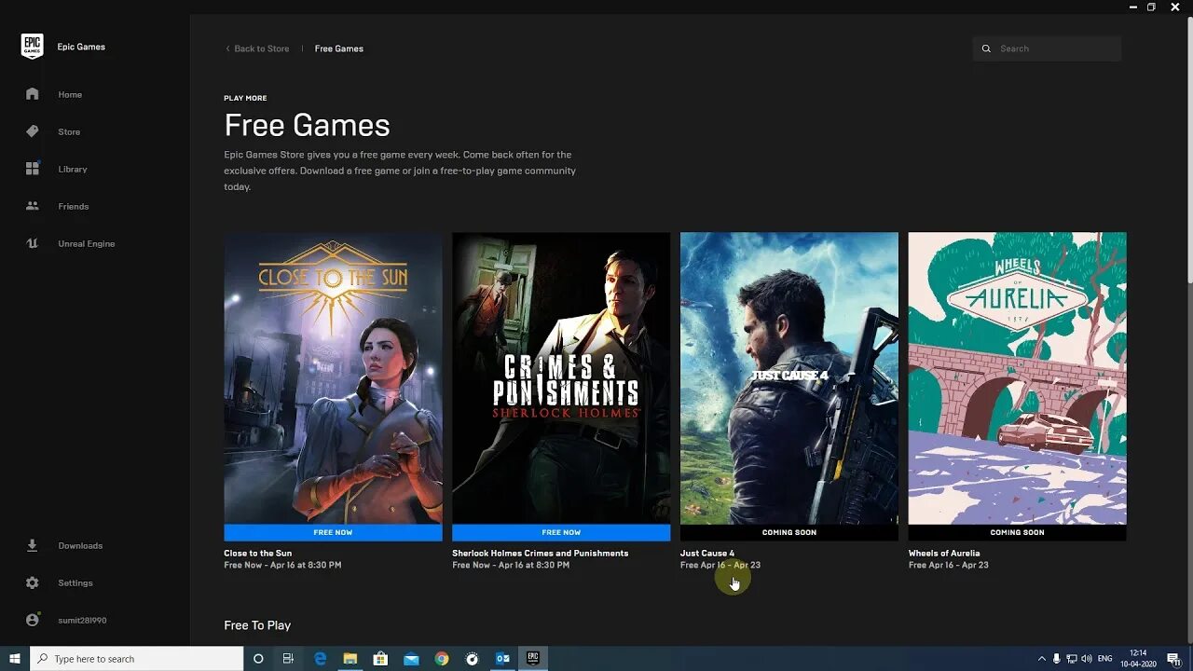
Task: Open the Downloads arrow icon
Action: [x=33, y=545]
